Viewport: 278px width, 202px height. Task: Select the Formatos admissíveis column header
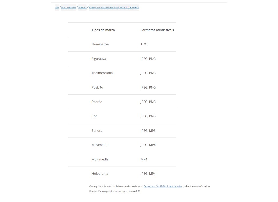click(157, 30)
